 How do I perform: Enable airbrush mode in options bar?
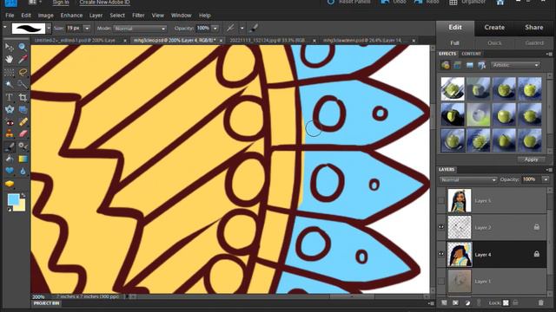coord(231,29)
